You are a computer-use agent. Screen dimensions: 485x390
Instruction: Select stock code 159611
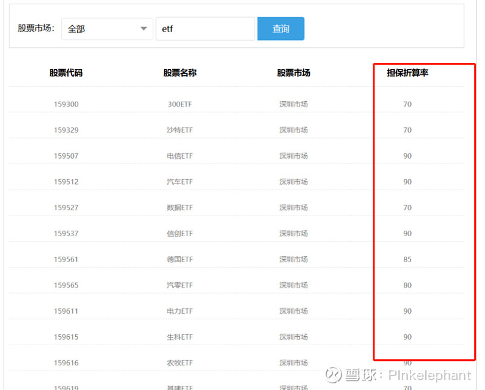click(66, 311)
